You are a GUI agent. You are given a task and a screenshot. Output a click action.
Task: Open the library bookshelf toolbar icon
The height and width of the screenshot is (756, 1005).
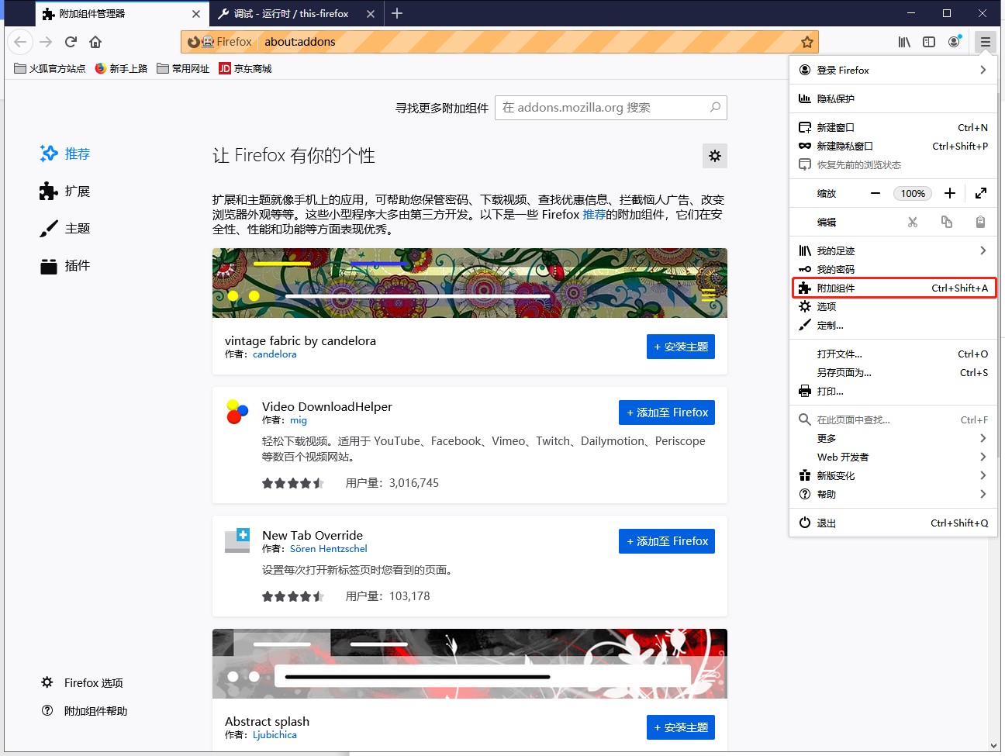pos(904,42)
